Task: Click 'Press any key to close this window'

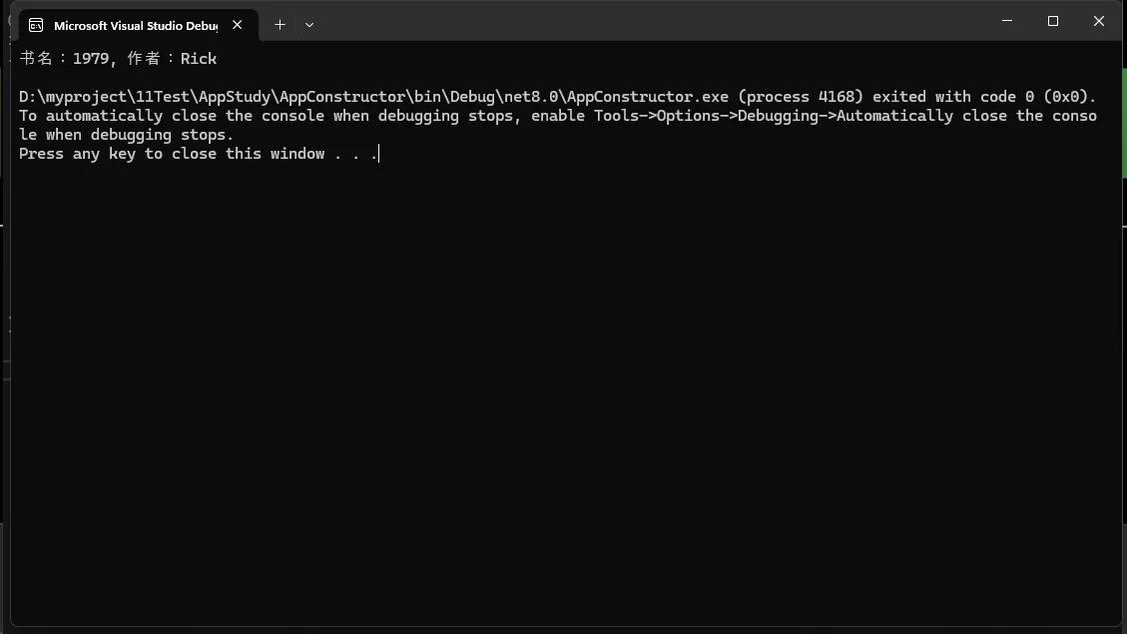Action: coord(172,154)
